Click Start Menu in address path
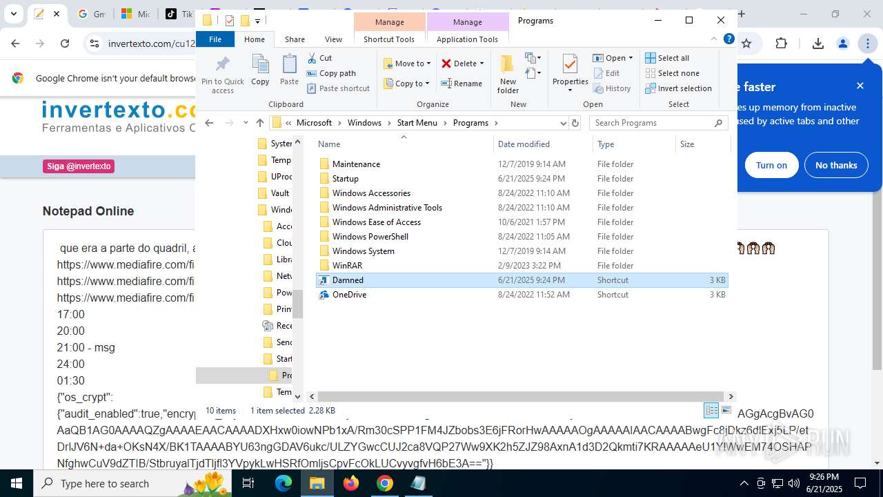This screenshot has width=883, height=497. 417,123
